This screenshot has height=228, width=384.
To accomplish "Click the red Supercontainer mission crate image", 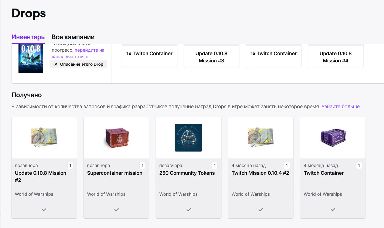I will (x=116, y=138).
